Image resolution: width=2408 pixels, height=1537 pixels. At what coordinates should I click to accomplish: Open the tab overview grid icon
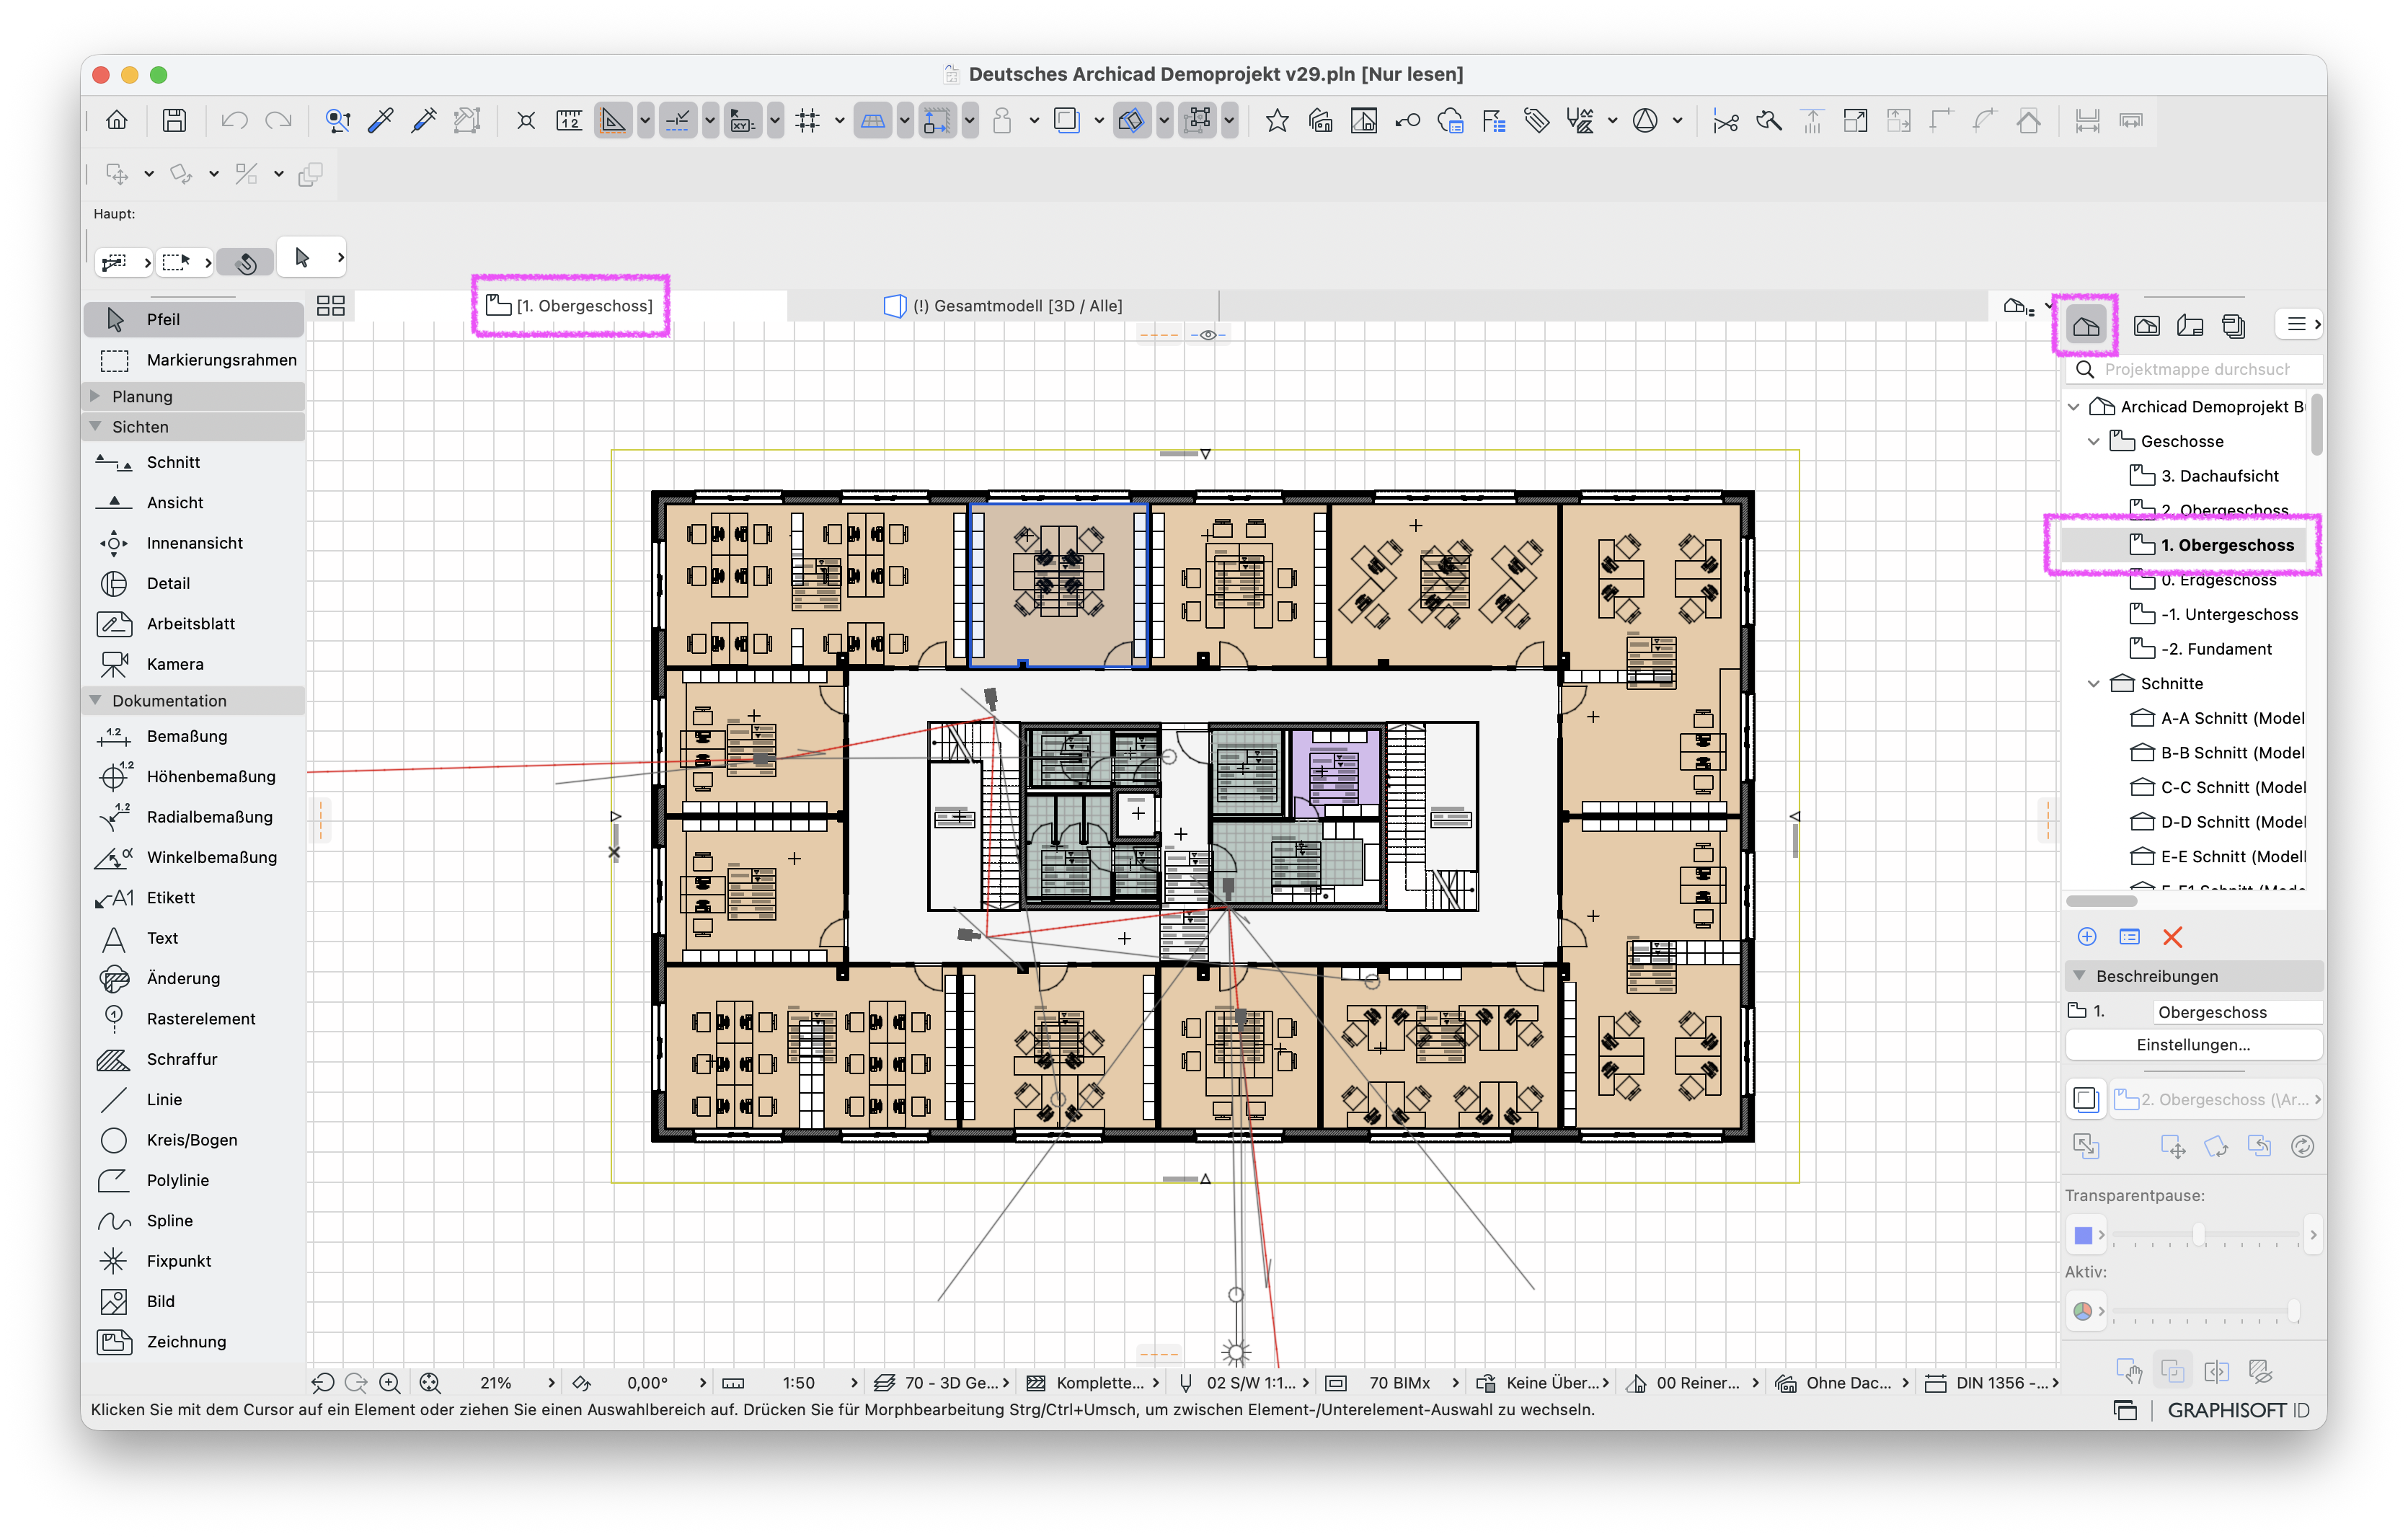[x=331, y=306]
